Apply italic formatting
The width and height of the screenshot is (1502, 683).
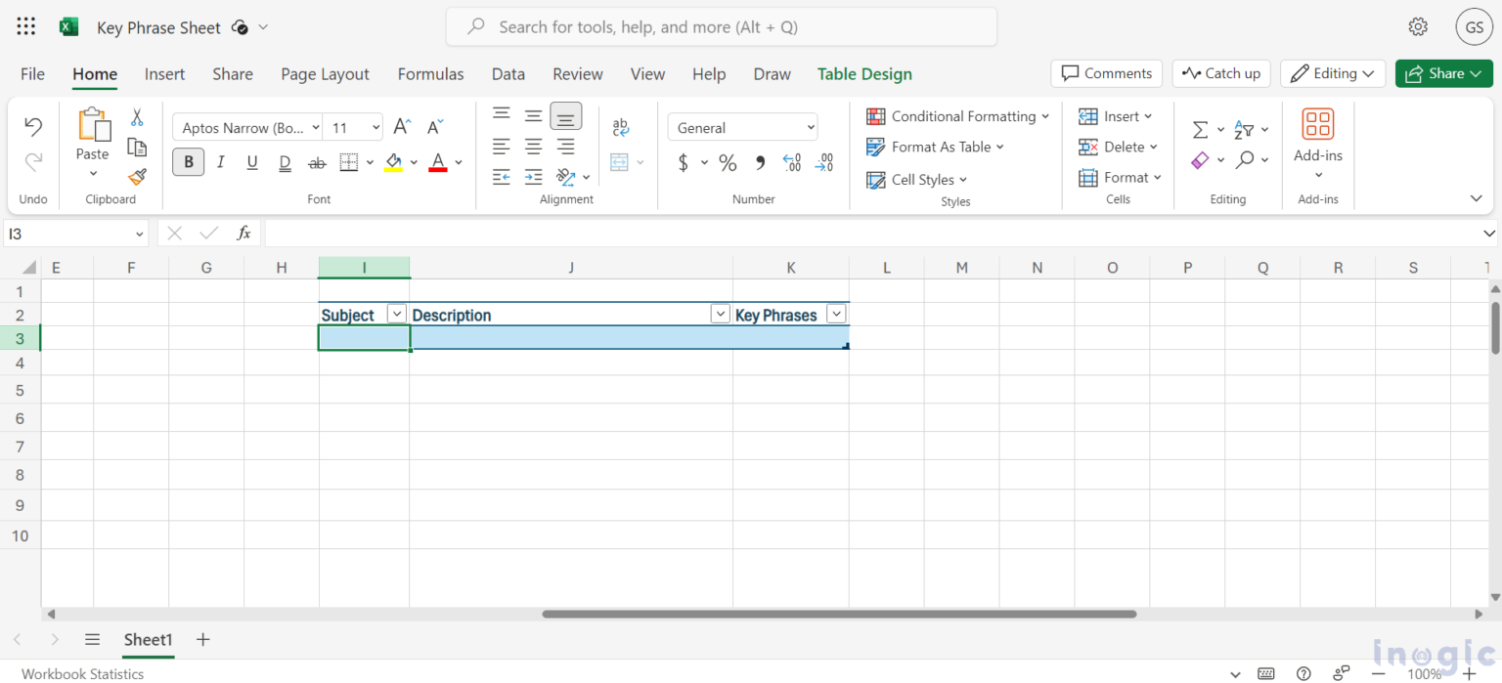[x=220, y=161]
